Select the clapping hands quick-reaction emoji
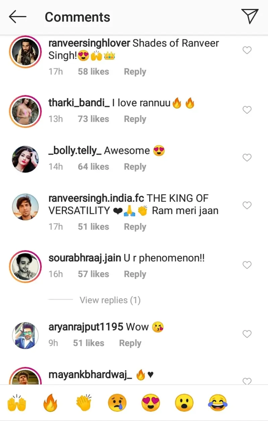 84,403
